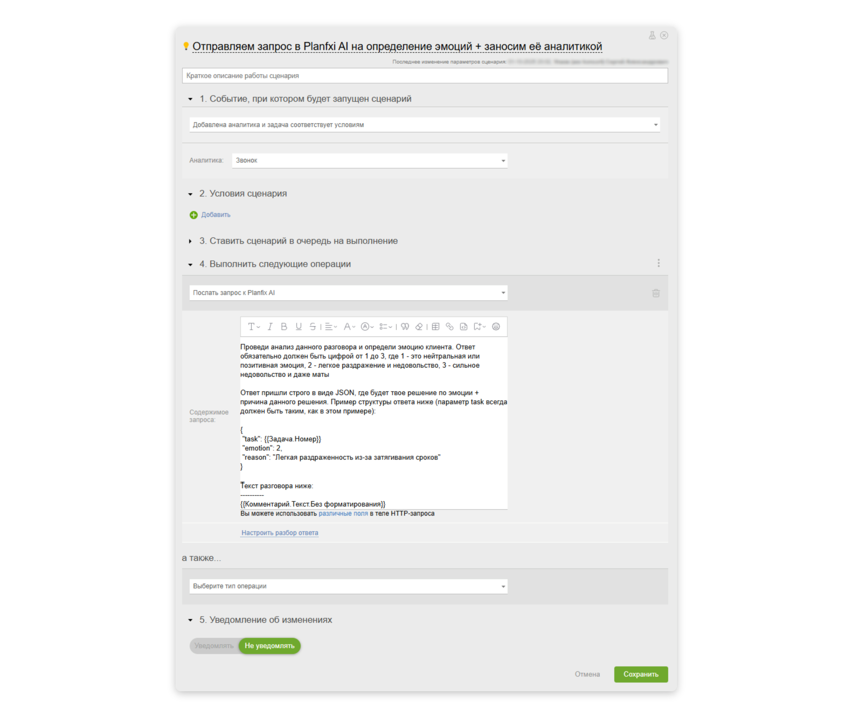Open the emoji picker smiley icon
This screenshot has width=853, height=717.
point(496,327)
